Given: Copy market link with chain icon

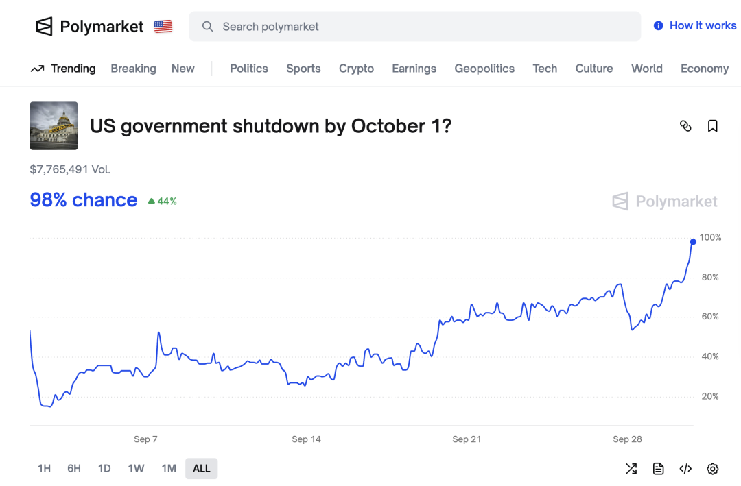Looking at the screenshot, I should [x=685, y=126].
